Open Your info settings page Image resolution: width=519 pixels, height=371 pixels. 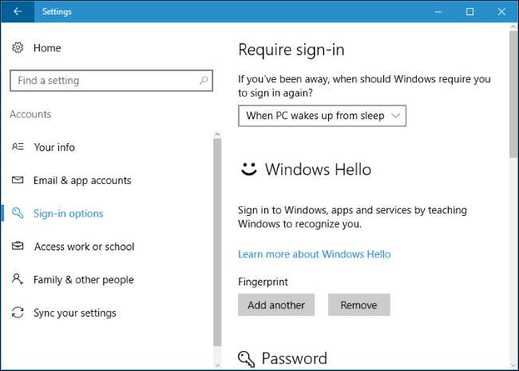(54, 147)
